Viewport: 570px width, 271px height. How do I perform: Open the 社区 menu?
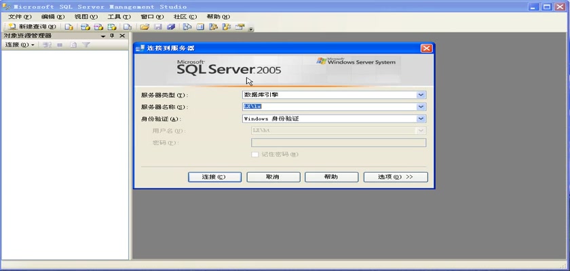coord(185,17)
